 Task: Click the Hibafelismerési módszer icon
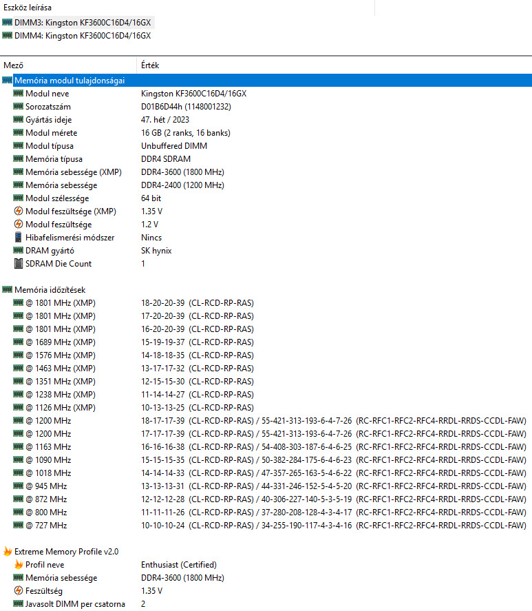18,237
